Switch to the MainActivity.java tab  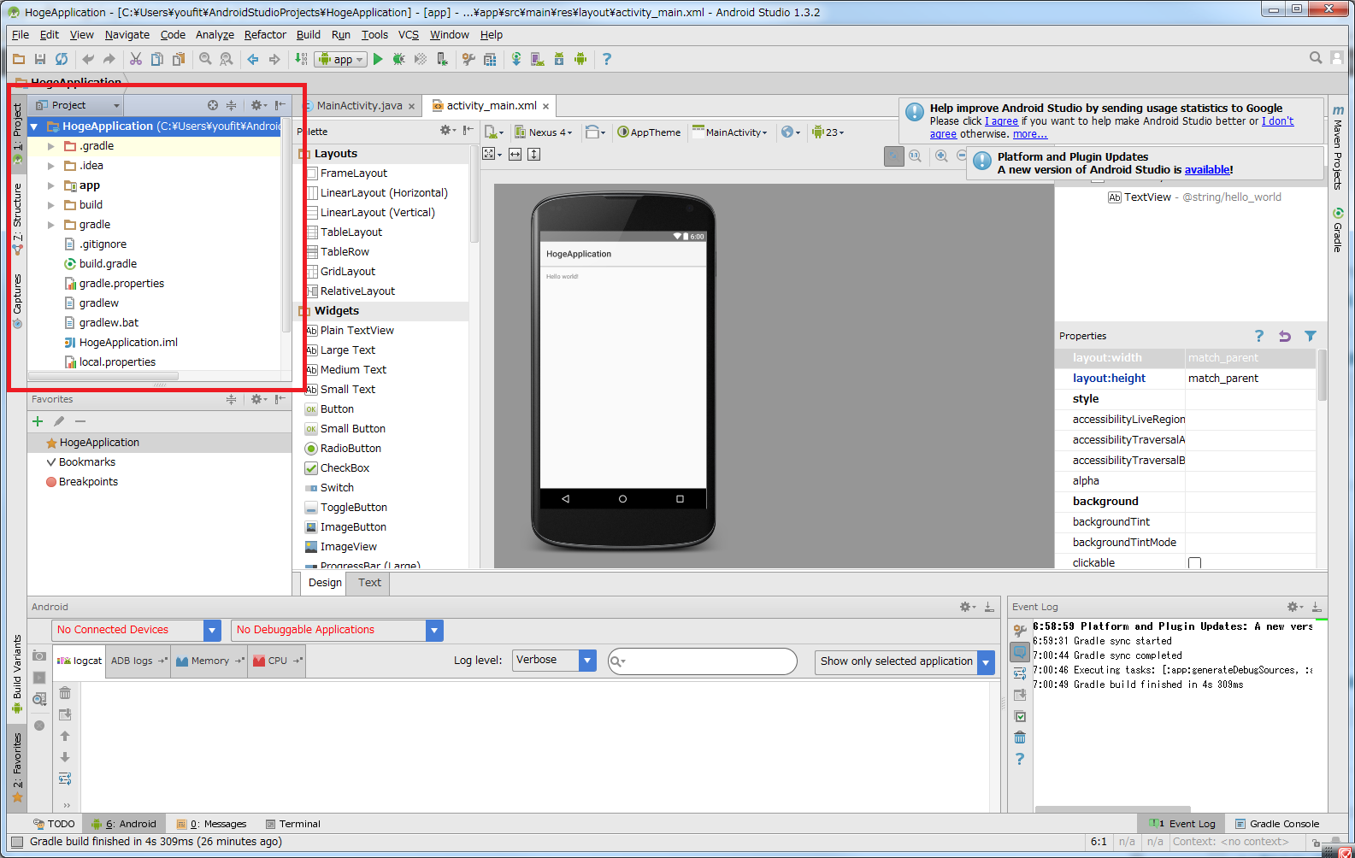(x=359, y=106)
